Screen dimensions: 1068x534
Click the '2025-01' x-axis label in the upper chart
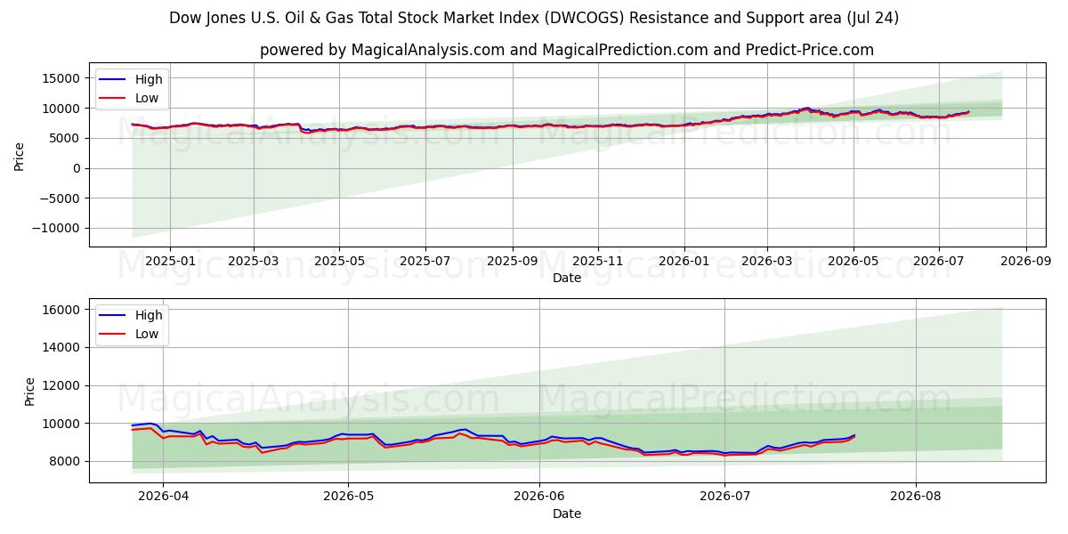(x=169, y=261)
